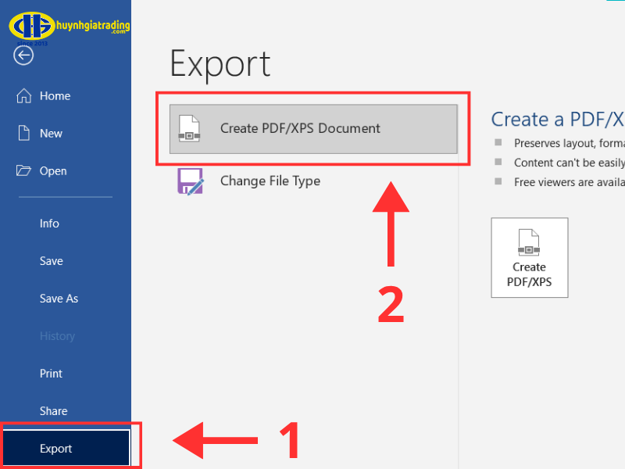Viewport: 625px width, 469px height.
Task: Click the Change File Type floppy disk icon
Action: click(x=191, y=181)
